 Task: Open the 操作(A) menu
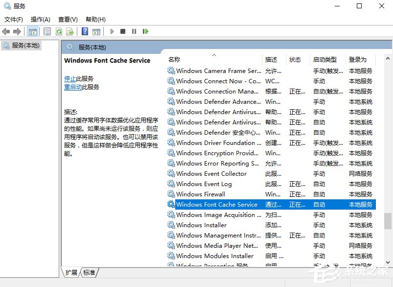41,19
